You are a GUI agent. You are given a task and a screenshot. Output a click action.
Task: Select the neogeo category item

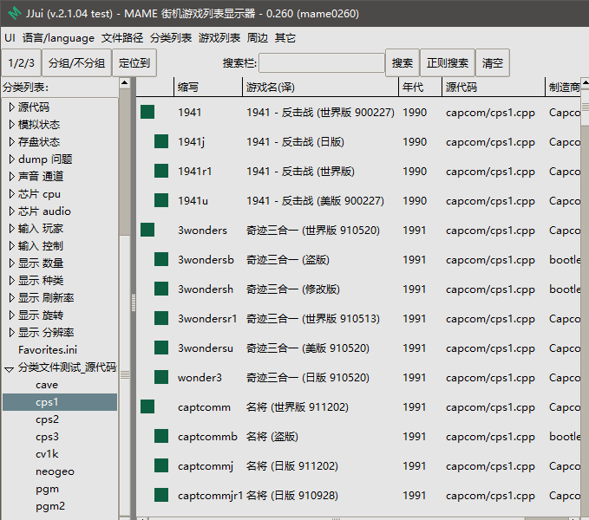pos(55,471)
